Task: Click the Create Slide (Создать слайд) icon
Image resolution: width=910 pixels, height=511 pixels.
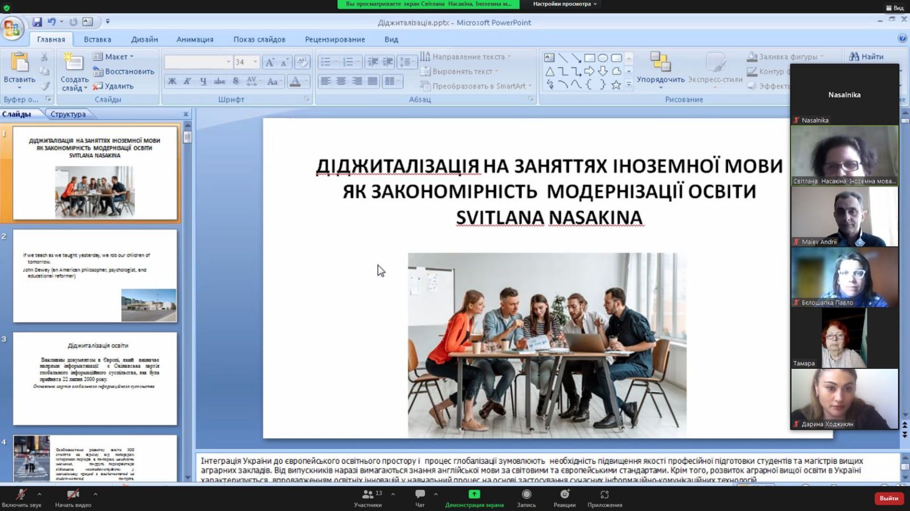Action: pos(73,64)
